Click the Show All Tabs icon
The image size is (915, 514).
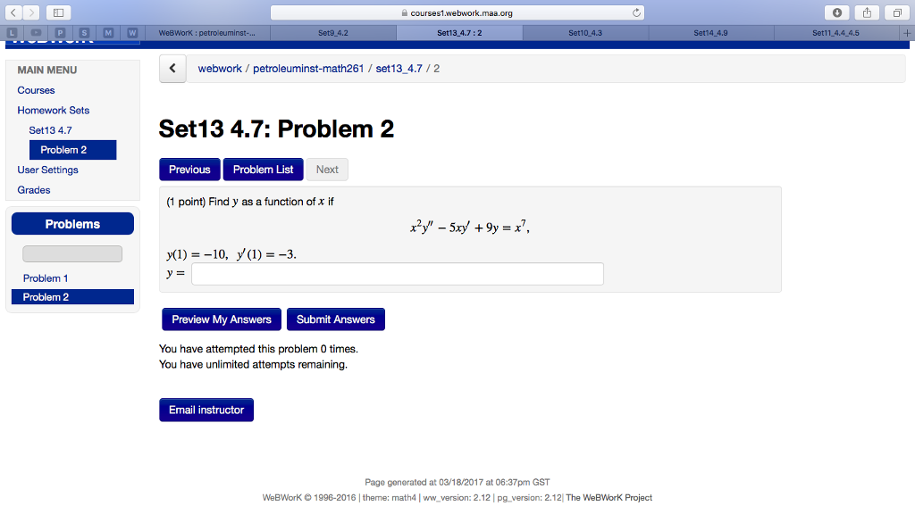(896, 12)
